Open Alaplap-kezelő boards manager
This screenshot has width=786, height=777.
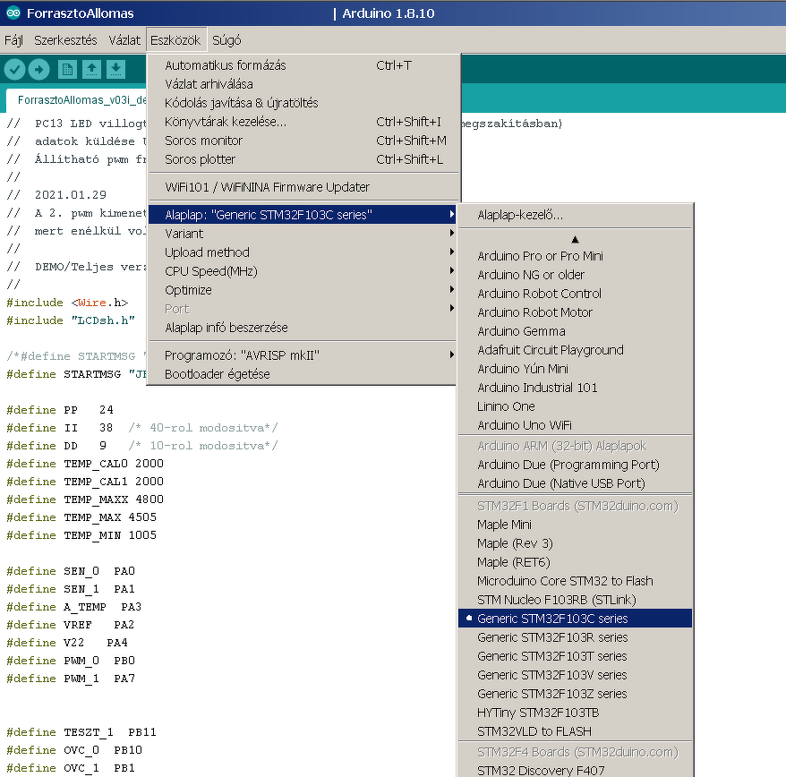[x=575, y=215]
